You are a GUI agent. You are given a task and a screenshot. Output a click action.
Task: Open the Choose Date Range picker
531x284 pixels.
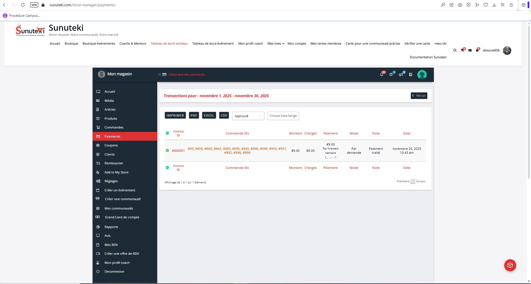pyautogui.click(x=283, y=116)
